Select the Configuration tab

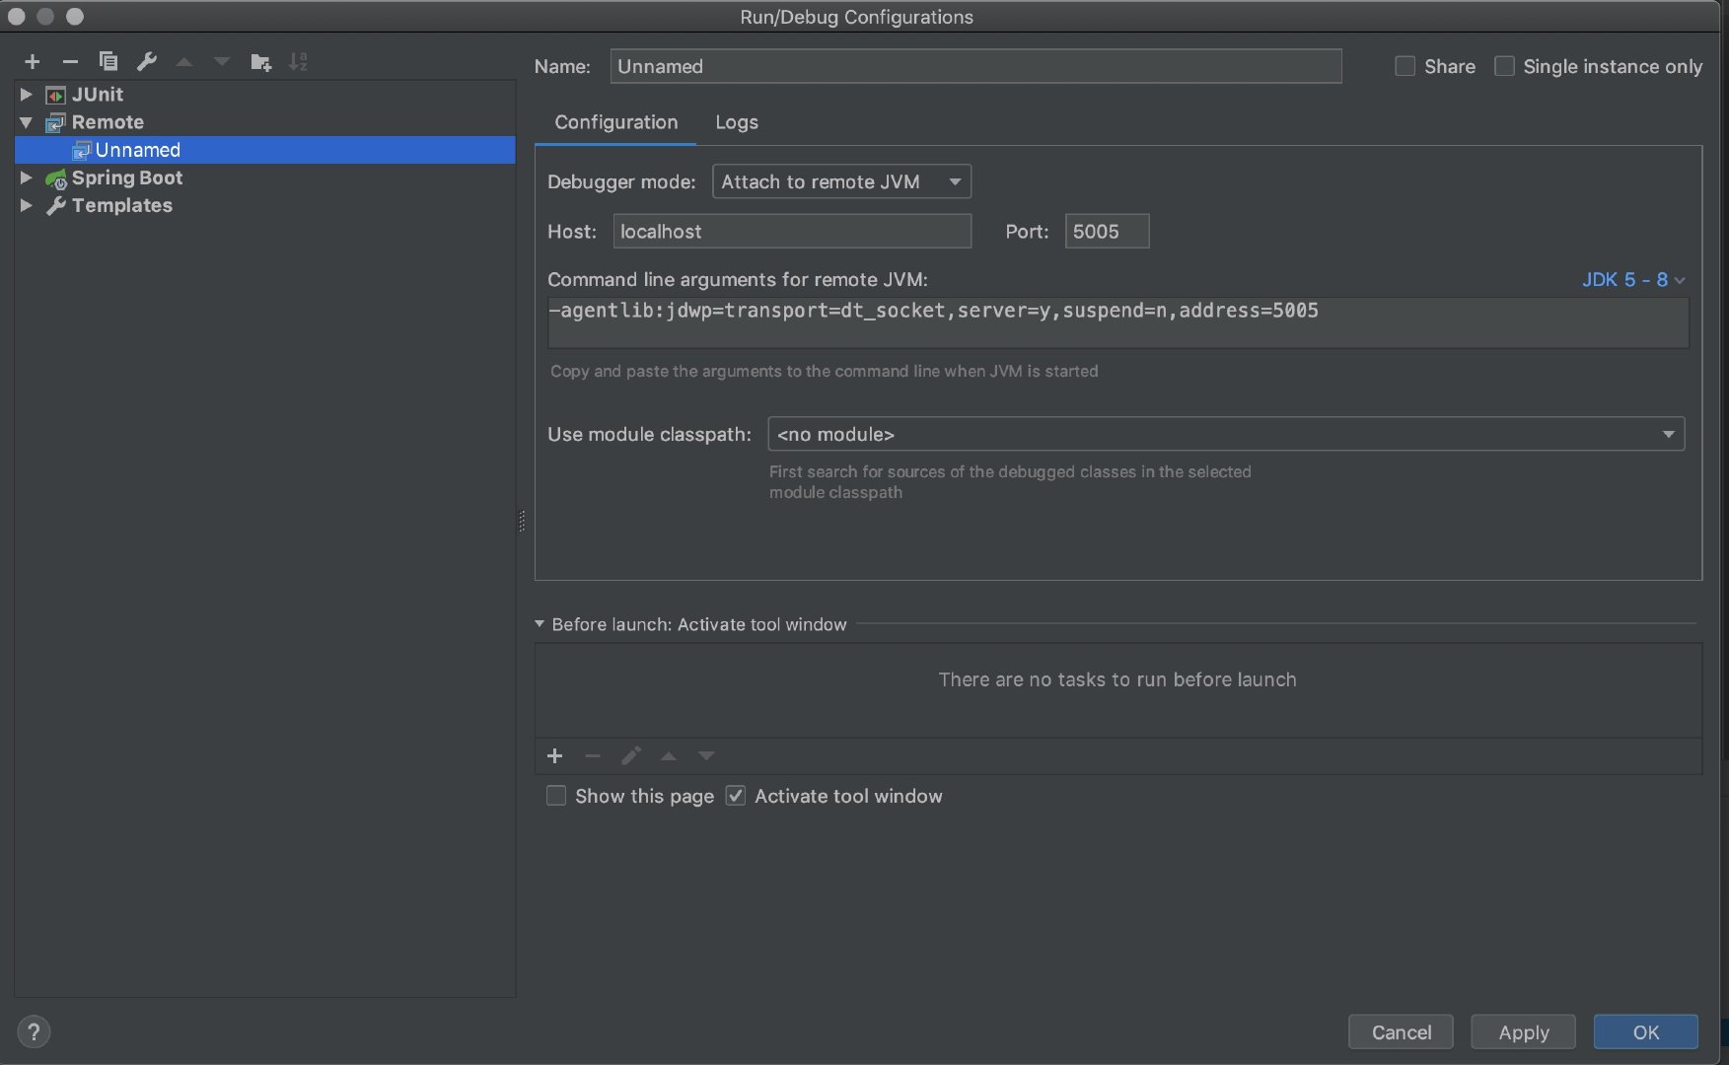615,122
